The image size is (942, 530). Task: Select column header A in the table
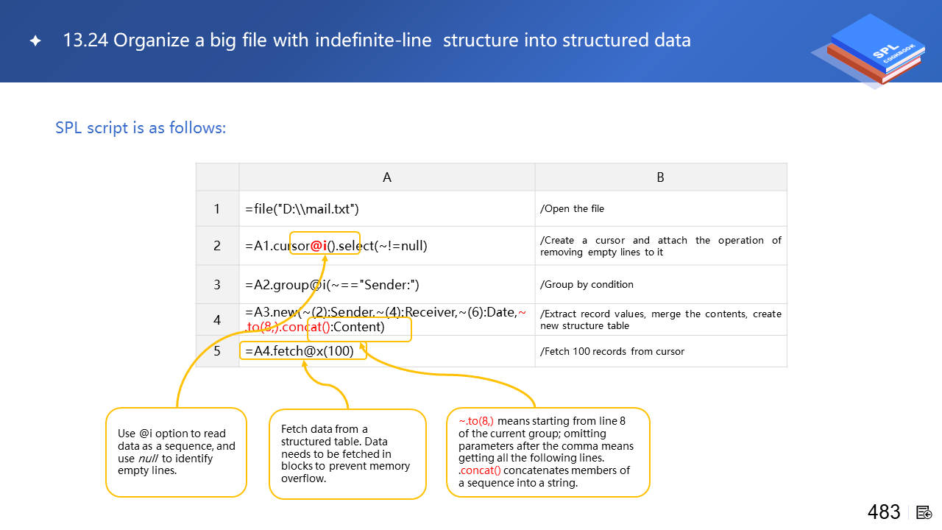(387, 177)
